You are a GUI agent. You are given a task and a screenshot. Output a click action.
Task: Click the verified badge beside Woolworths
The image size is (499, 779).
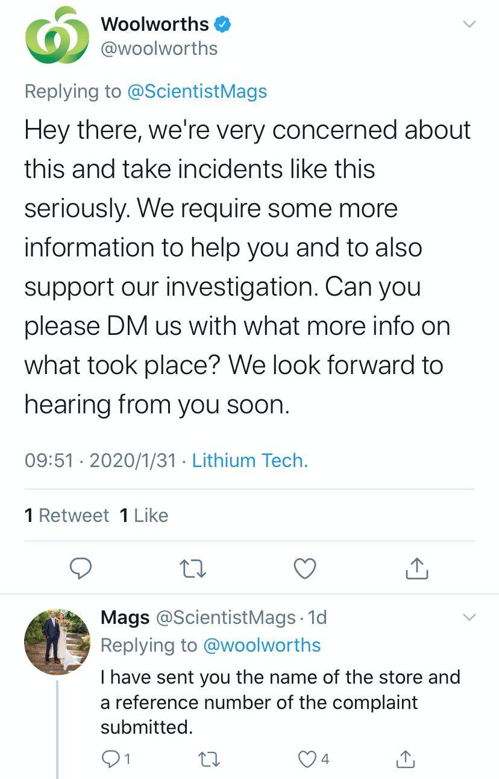224,25
